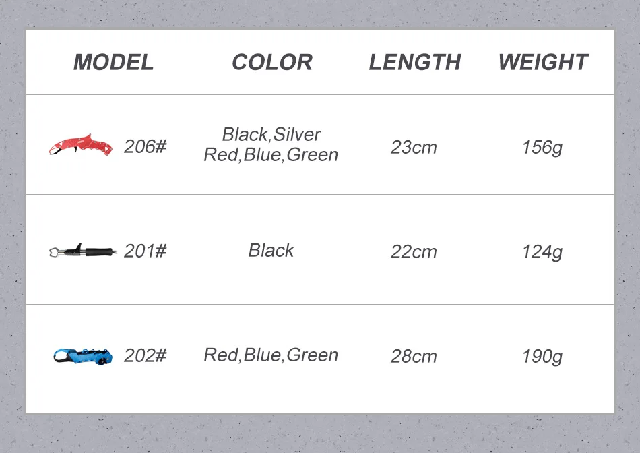Select the 23cm length value
Viewport: 640px width, 453px height.
(x=414, y=147)
